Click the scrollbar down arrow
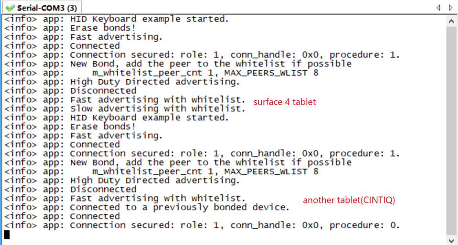458x245 pixels. (452, 241)
